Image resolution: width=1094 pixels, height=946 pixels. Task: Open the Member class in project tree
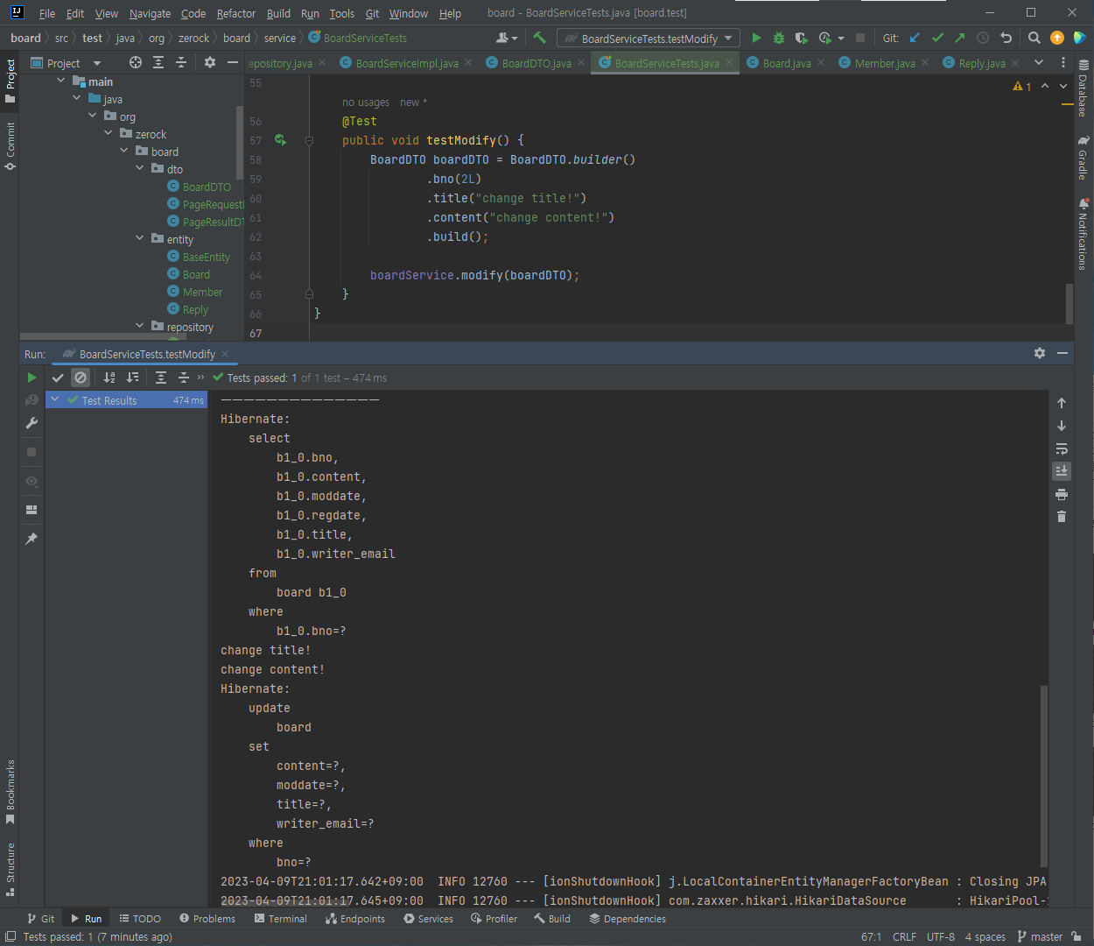[202, 292]
